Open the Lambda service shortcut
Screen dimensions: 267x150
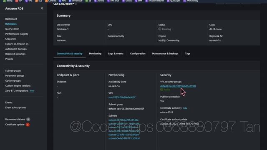[50, 1]
